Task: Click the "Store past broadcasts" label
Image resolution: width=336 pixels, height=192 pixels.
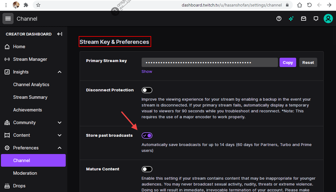Action: coord(109,136)
